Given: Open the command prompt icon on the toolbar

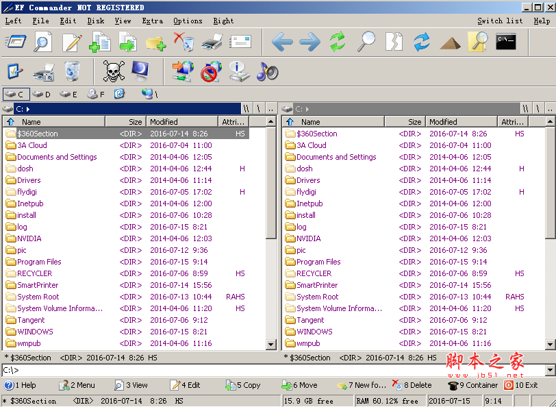Looking at the screenshot, I should [506, 42].
